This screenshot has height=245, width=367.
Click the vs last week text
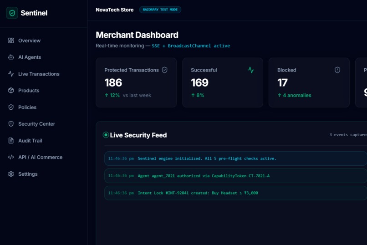tap(137, 95)
